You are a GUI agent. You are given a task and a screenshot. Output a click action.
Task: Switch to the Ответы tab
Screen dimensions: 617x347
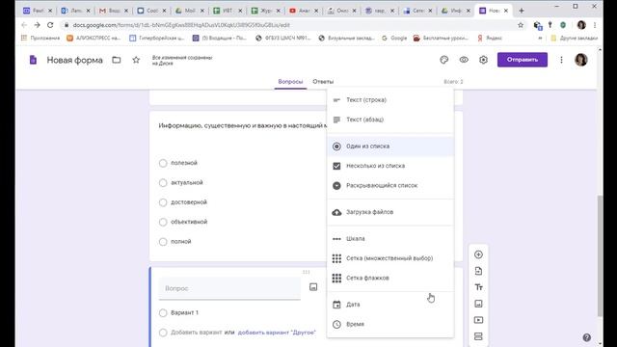point(323,81)
